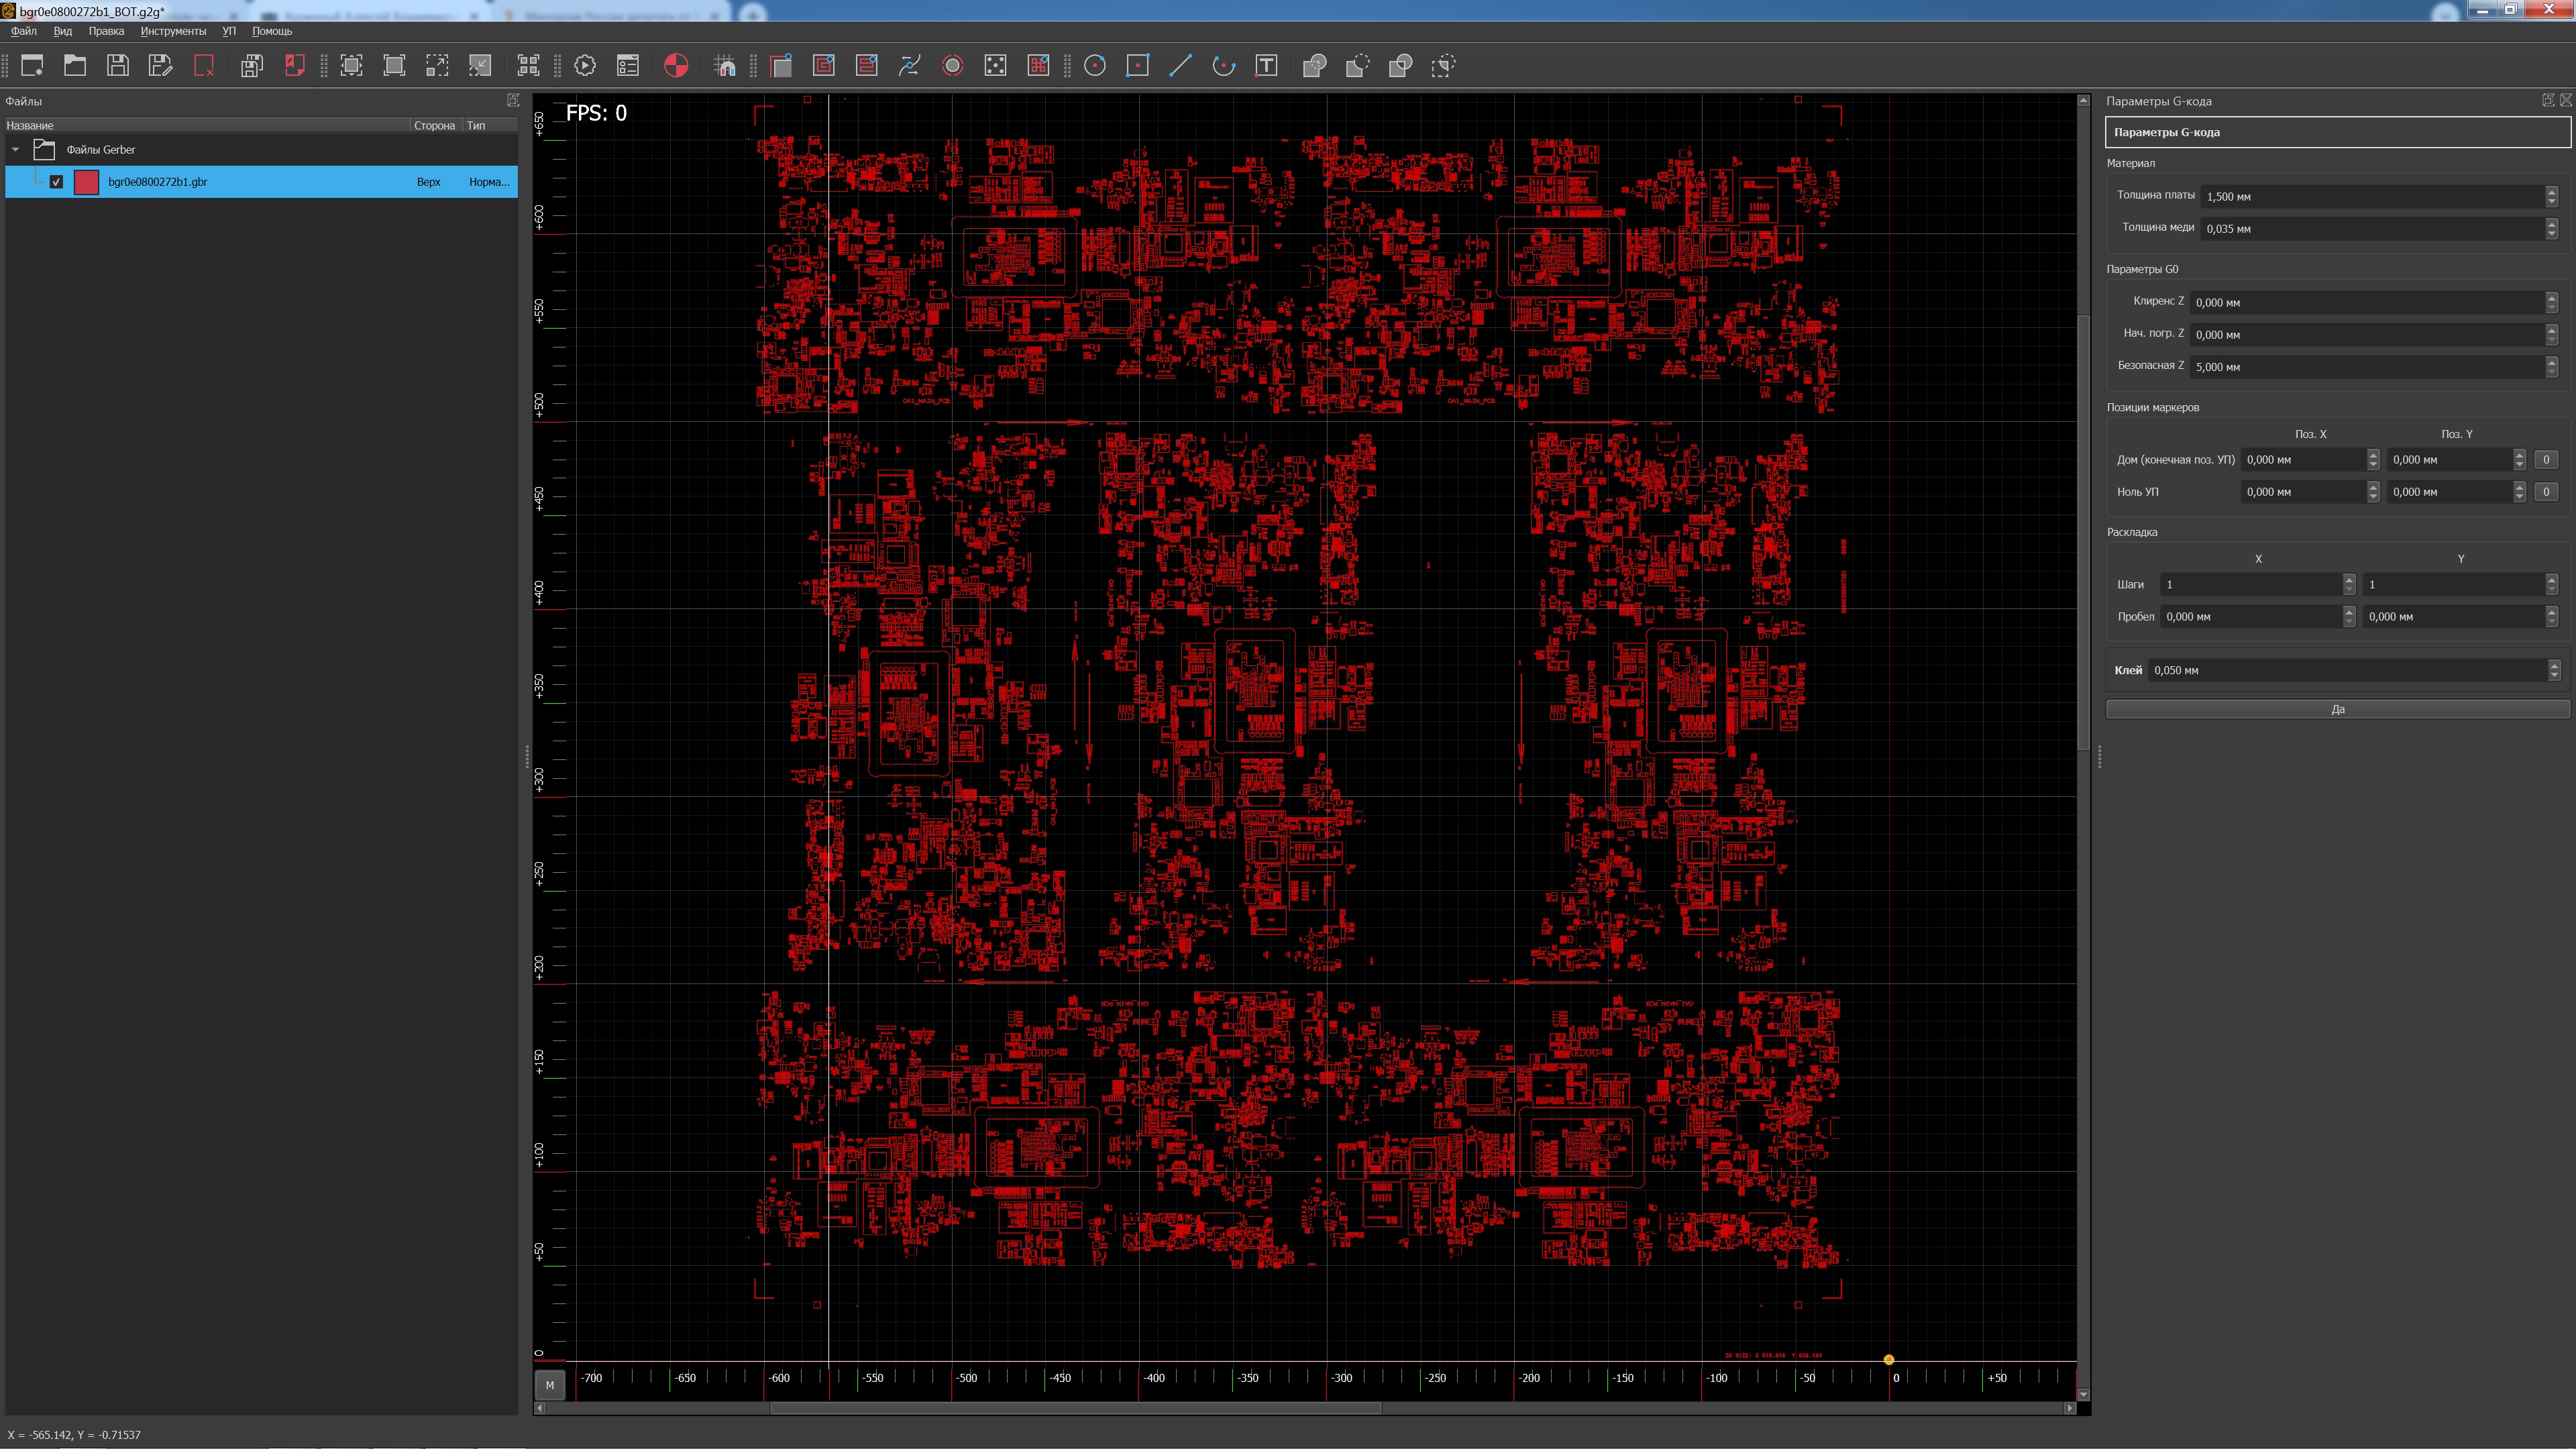Select the draw arc tool
Viewport: 2576px width, 1449px height.
1223,66
